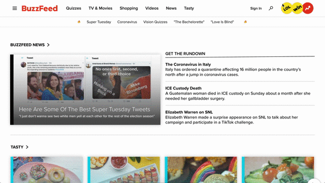
Task: Open News from the top navigation
Action: pyautogui.click(x=171, y=8)
